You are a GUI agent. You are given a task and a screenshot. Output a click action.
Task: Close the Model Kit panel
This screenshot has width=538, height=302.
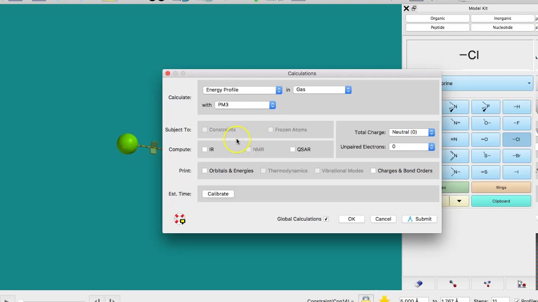click(x=406, y=8)
